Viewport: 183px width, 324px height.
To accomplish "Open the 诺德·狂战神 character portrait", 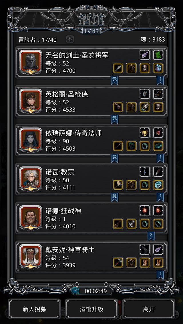I will point(31,217).
